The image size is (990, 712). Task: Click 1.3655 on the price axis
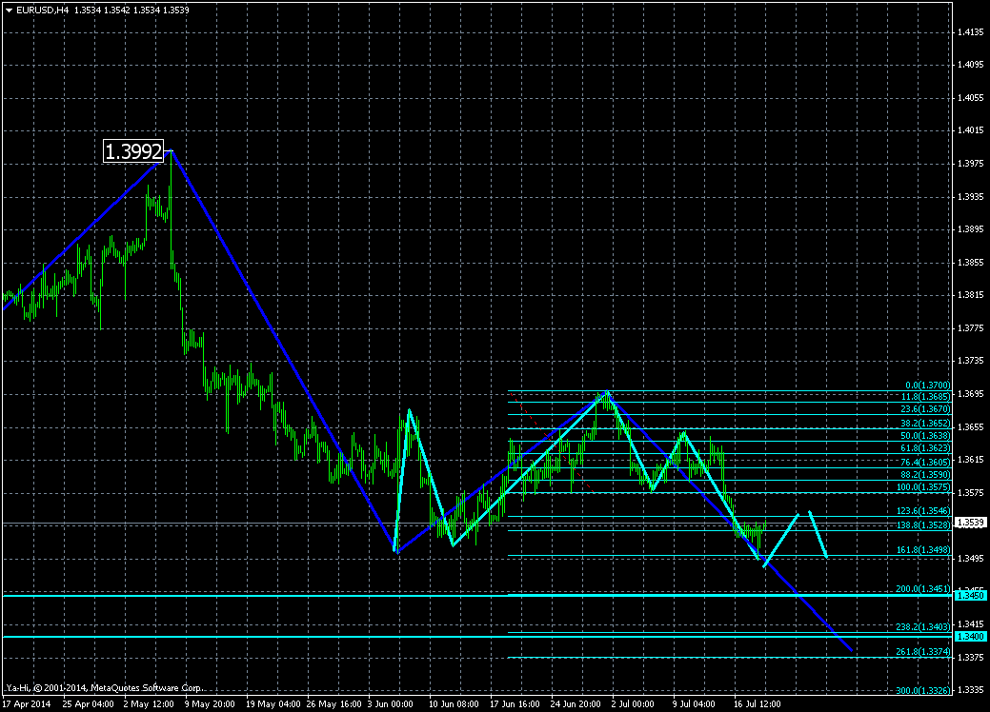coord(971,427)
